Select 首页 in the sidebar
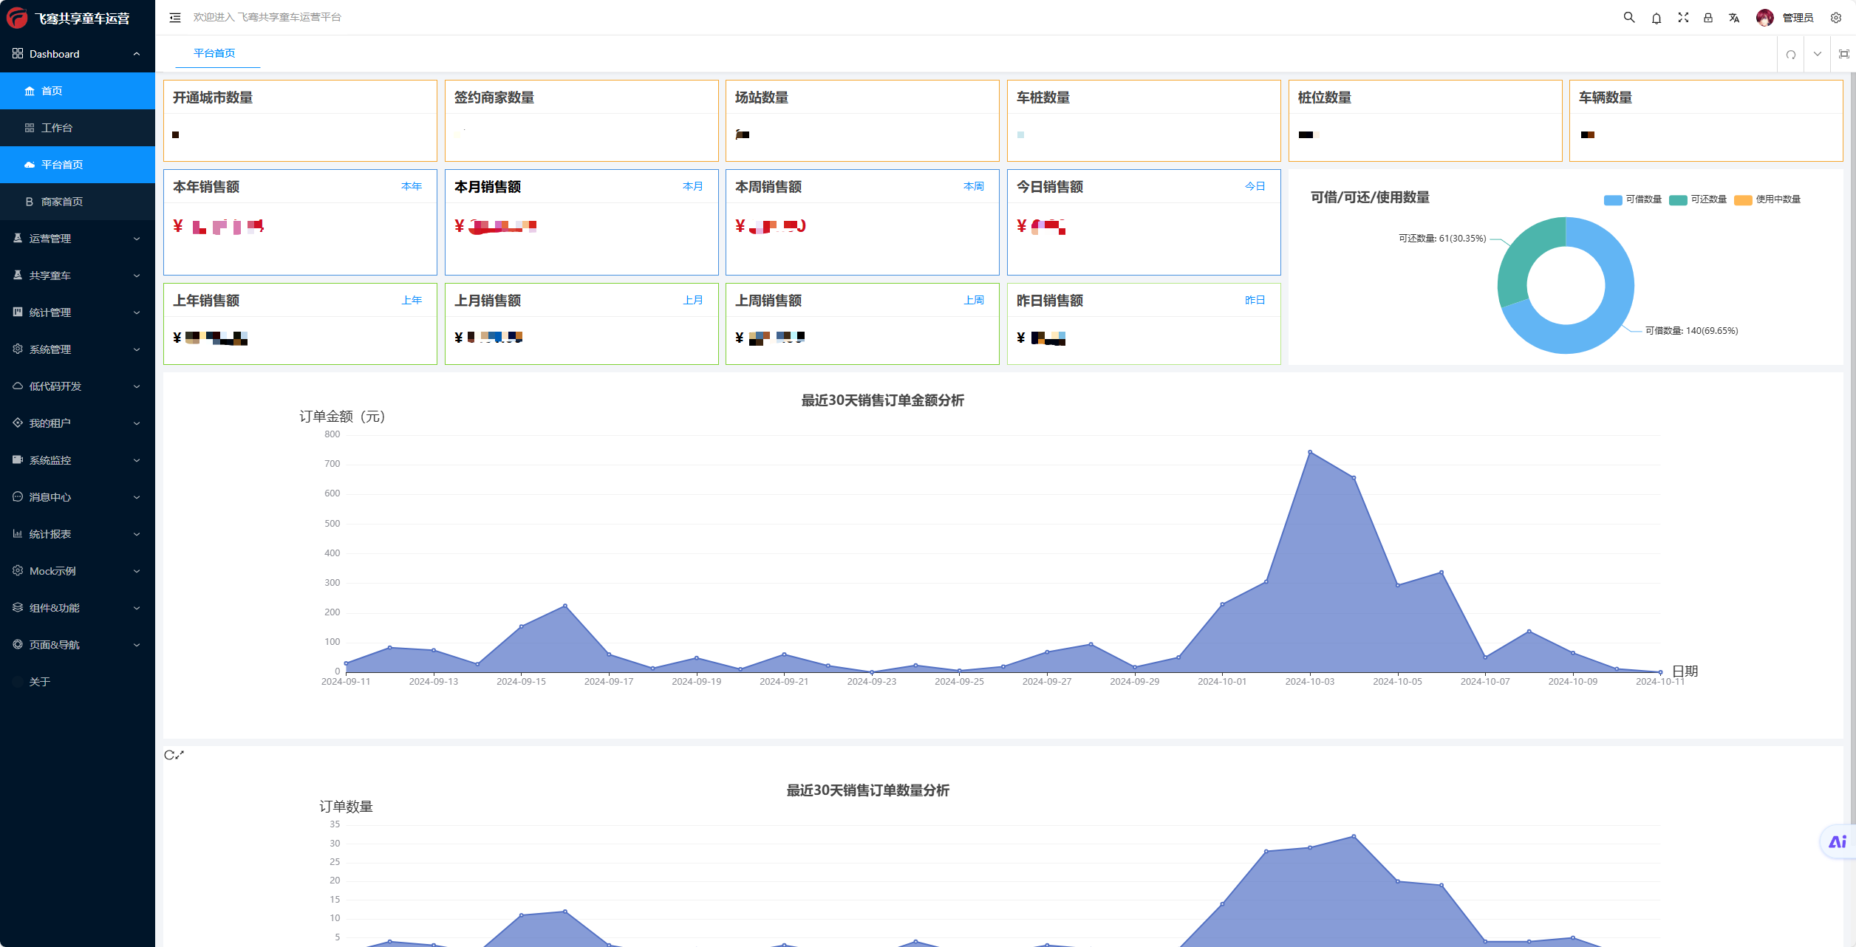 [x=78, y=91]
